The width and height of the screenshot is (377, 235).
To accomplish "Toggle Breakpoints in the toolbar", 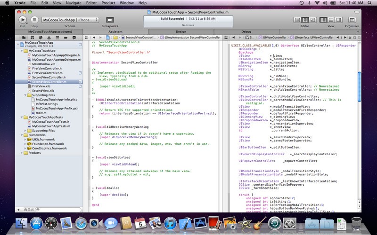I will pyautogui.click(x=110, y=20).
